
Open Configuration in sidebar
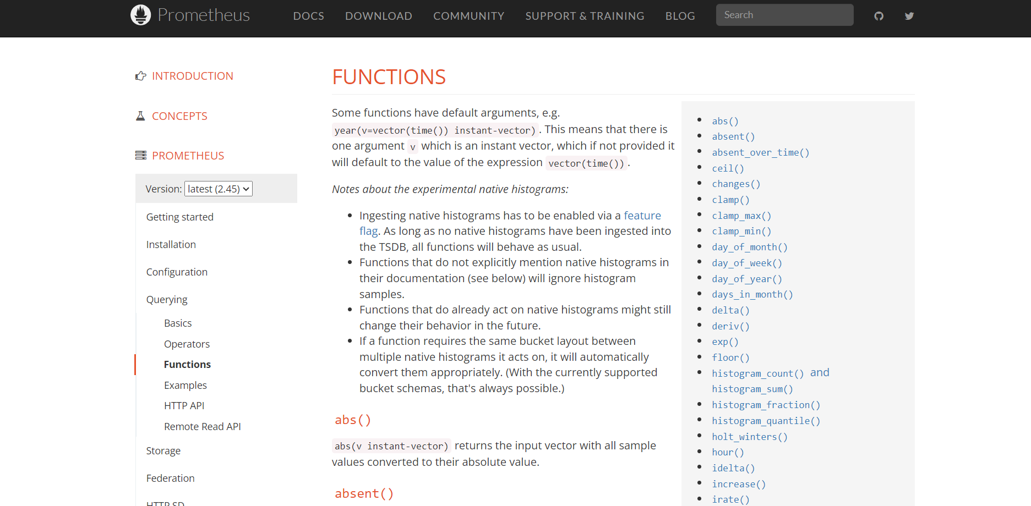pos(177,272)
